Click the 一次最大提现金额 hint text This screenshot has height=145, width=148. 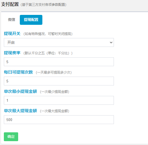point(54,111)
